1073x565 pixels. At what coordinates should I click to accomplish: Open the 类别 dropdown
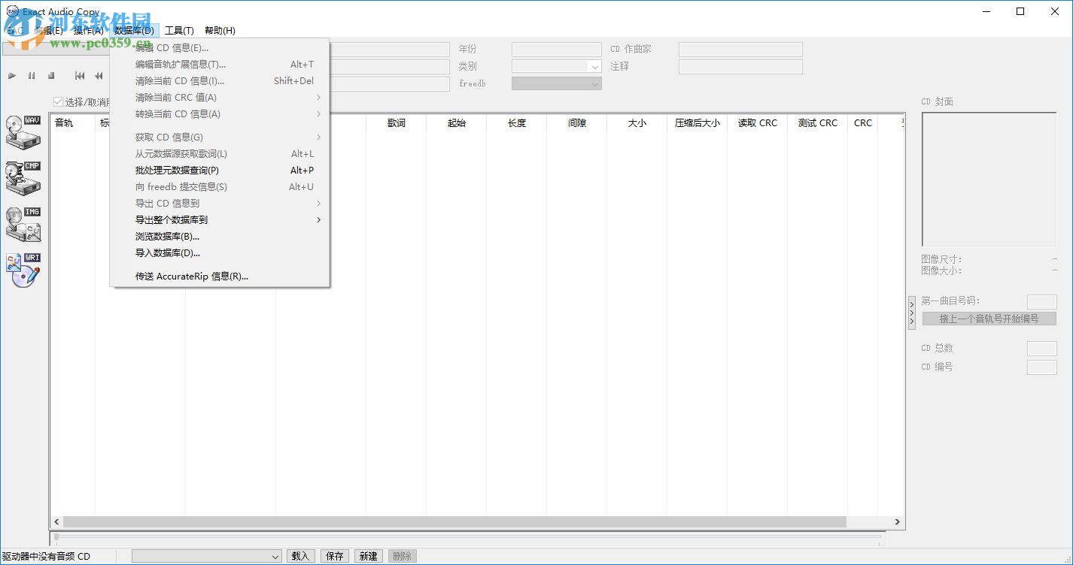pyautogui.click(x=594, y=66)
